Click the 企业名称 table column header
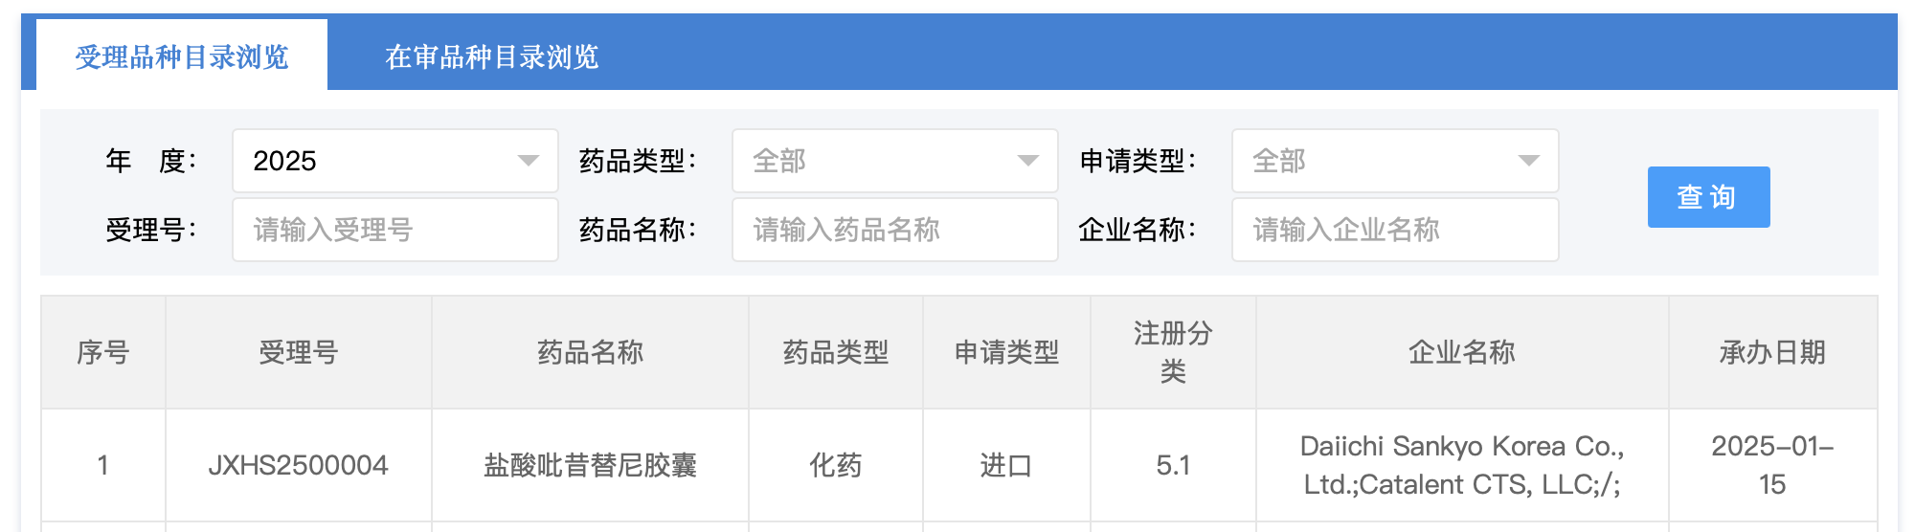The height and width of the screenshot is (532, 1915). tap(1461, 352)
